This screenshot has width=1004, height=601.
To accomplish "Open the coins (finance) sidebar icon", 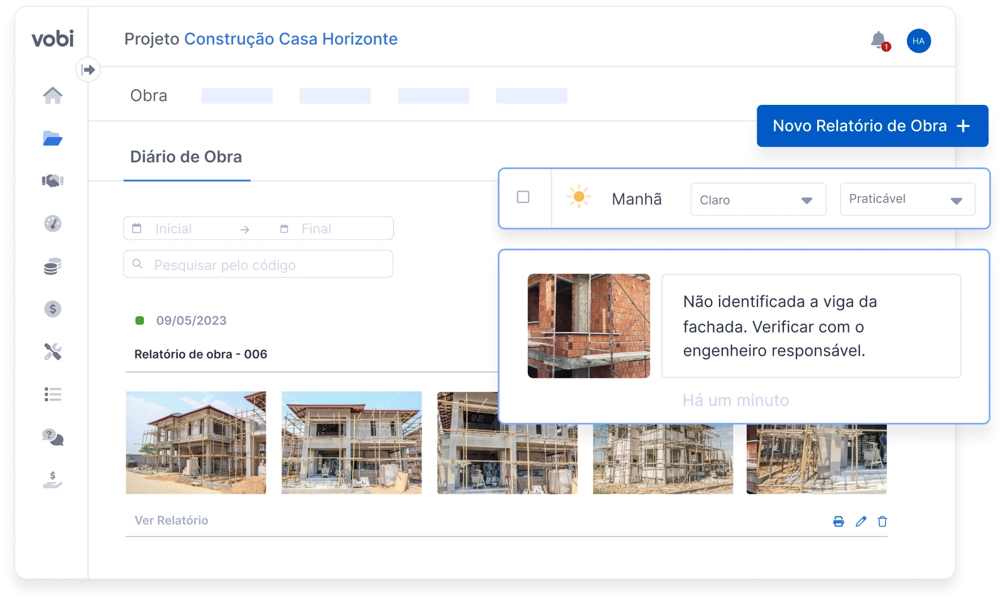I will [52, 266].
